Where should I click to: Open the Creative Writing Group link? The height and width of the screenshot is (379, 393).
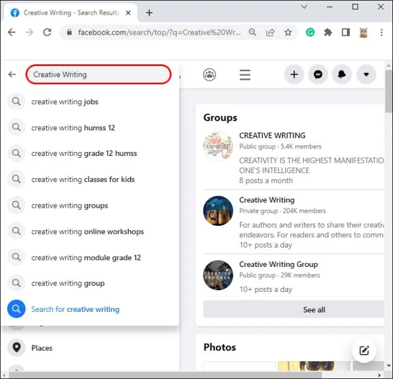(x=279, y=264)
